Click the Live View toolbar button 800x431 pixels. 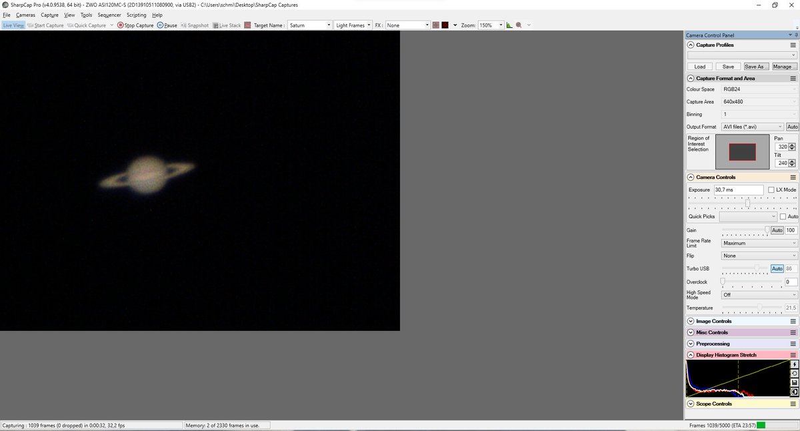tap(13, 25)
